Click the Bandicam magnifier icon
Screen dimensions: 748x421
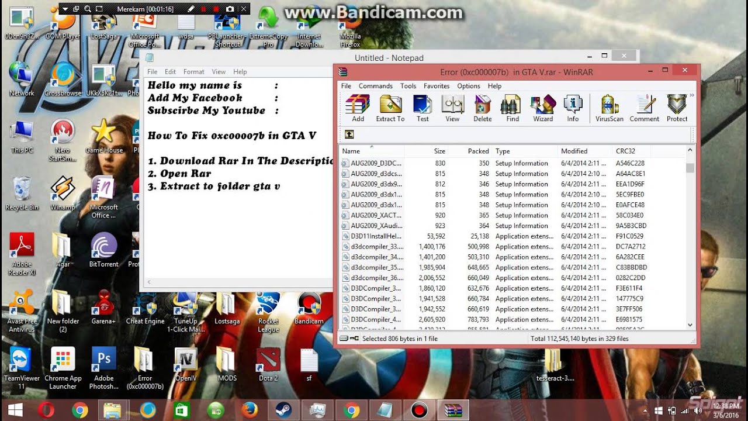(88, 9)
